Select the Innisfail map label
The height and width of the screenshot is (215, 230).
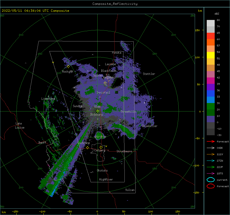(x=103, y=93)
